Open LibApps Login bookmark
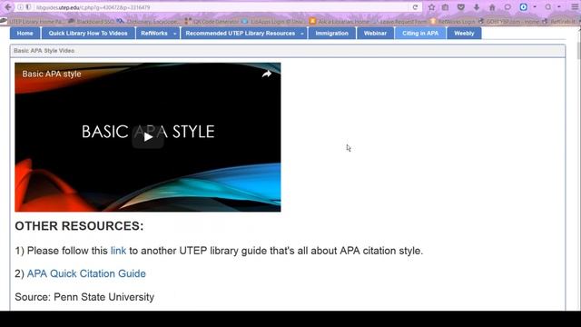This screenshot has width=581, height=327. (274, 22)
